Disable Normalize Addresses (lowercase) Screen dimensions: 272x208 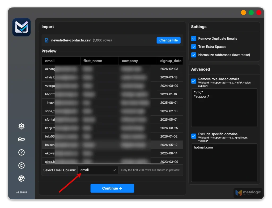coord(194,55)
